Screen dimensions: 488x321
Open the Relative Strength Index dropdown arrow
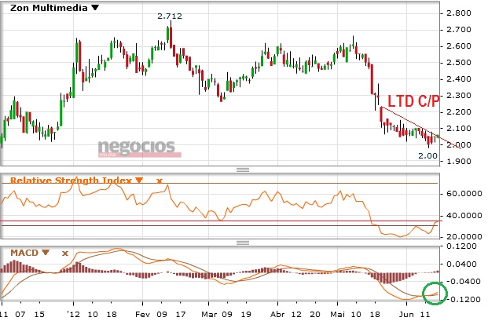tap(139, 181)
